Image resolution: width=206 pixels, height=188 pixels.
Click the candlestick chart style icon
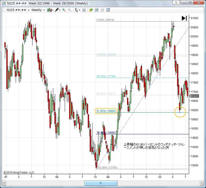point(49,10)
